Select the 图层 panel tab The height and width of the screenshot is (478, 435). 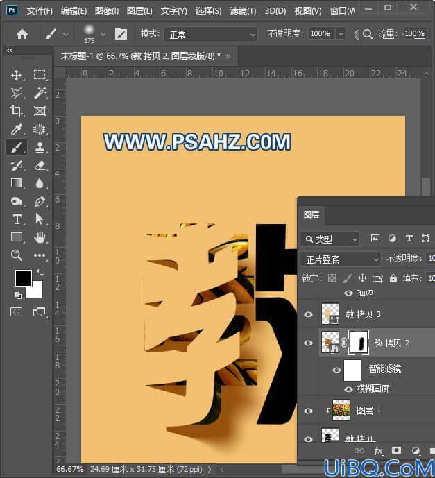click(312, 214)
